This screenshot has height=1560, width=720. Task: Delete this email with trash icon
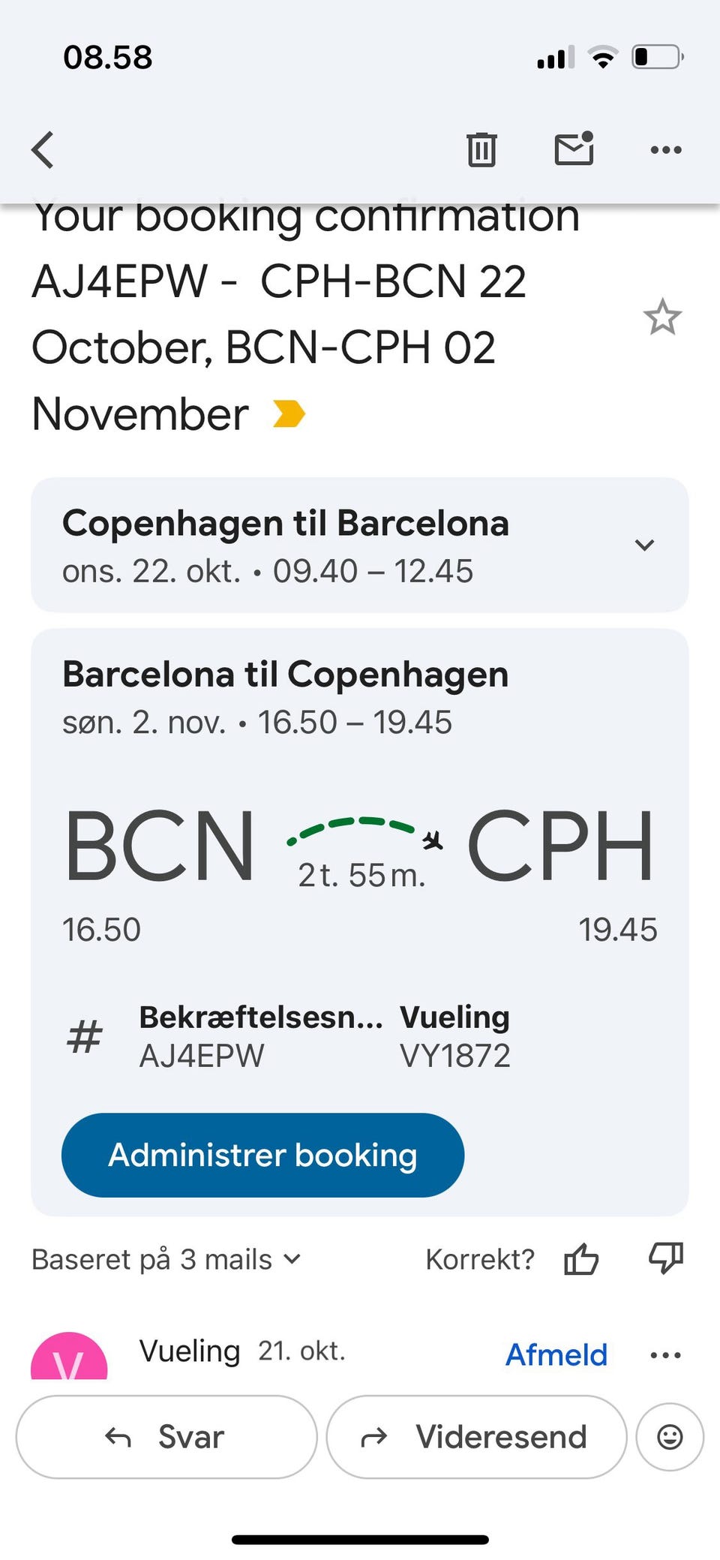(x=481, y=149)
